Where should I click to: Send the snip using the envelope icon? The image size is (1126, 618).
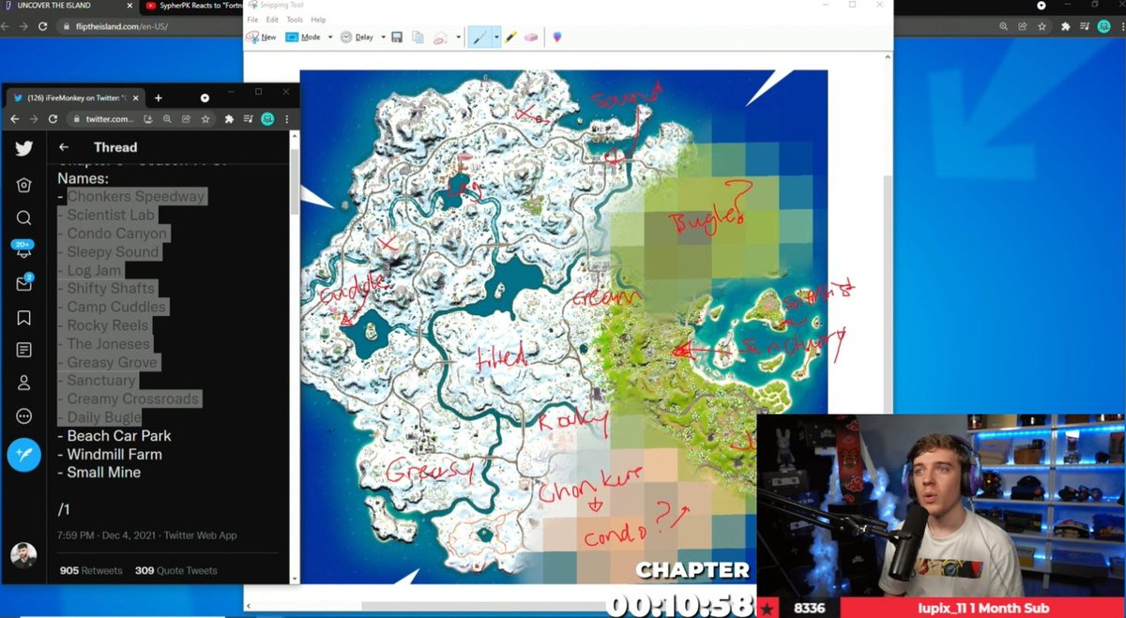pos(440,38)
